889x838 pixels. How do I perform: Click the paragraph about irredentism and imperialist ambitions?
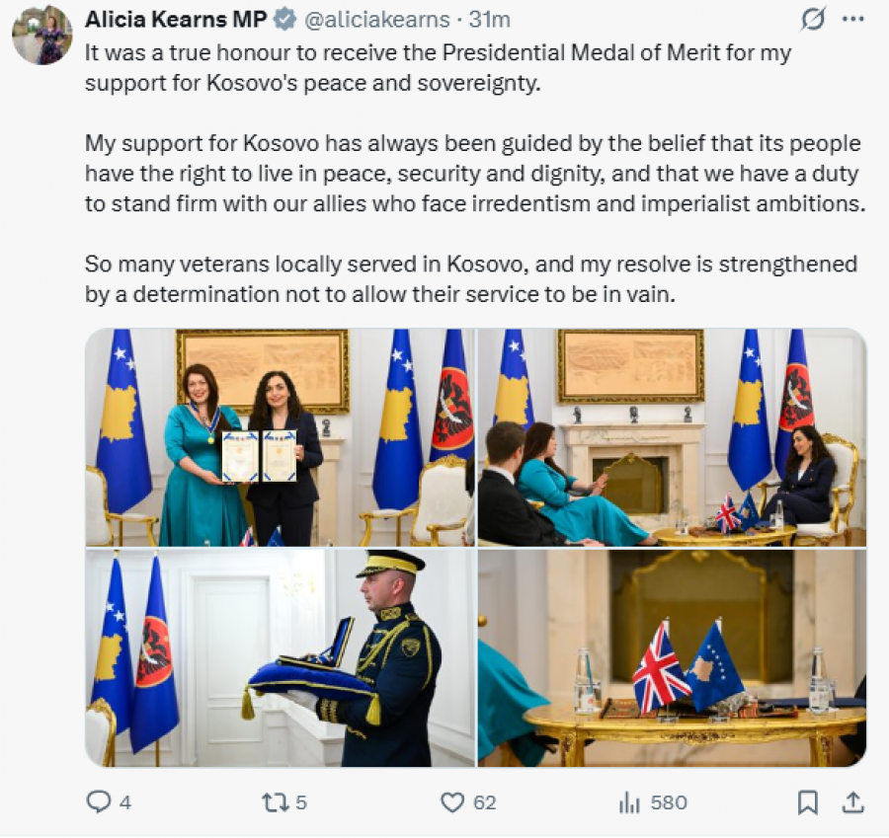473,174
